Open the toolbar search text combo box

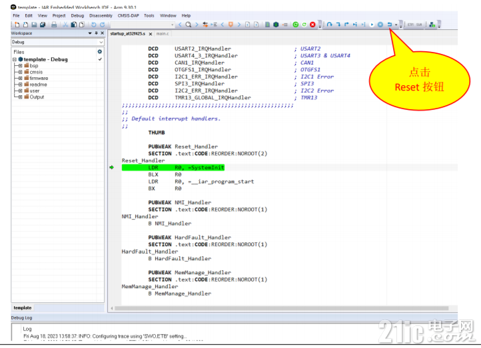click(143, 25)
